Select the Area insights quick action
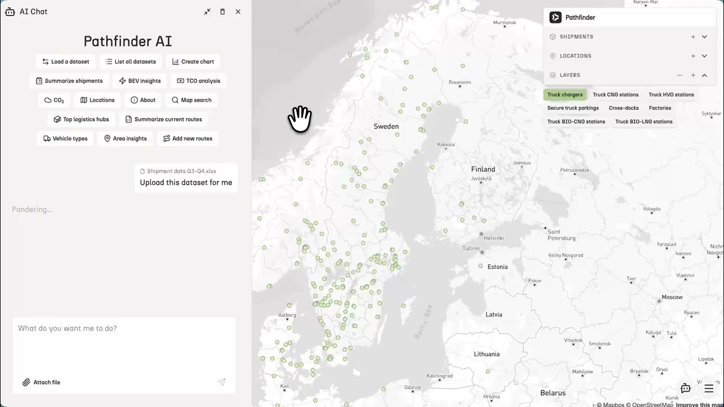The width and height of the screenshot is (724, 407). click(x=125, y=138)
